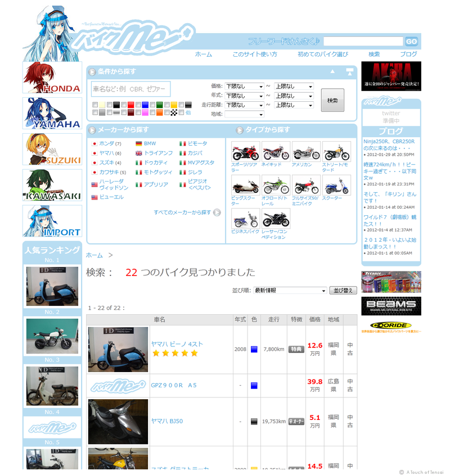
Task: Open the 並び順 sort order dropdown
Action: [x=290, y=290]
